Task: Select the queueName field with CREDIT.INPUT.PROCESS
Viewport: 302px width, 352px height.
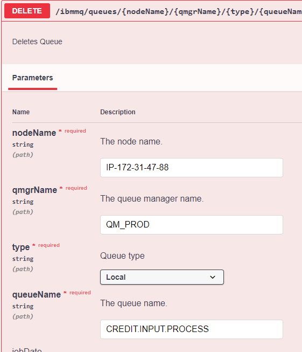Action: [x=192, y=329]
